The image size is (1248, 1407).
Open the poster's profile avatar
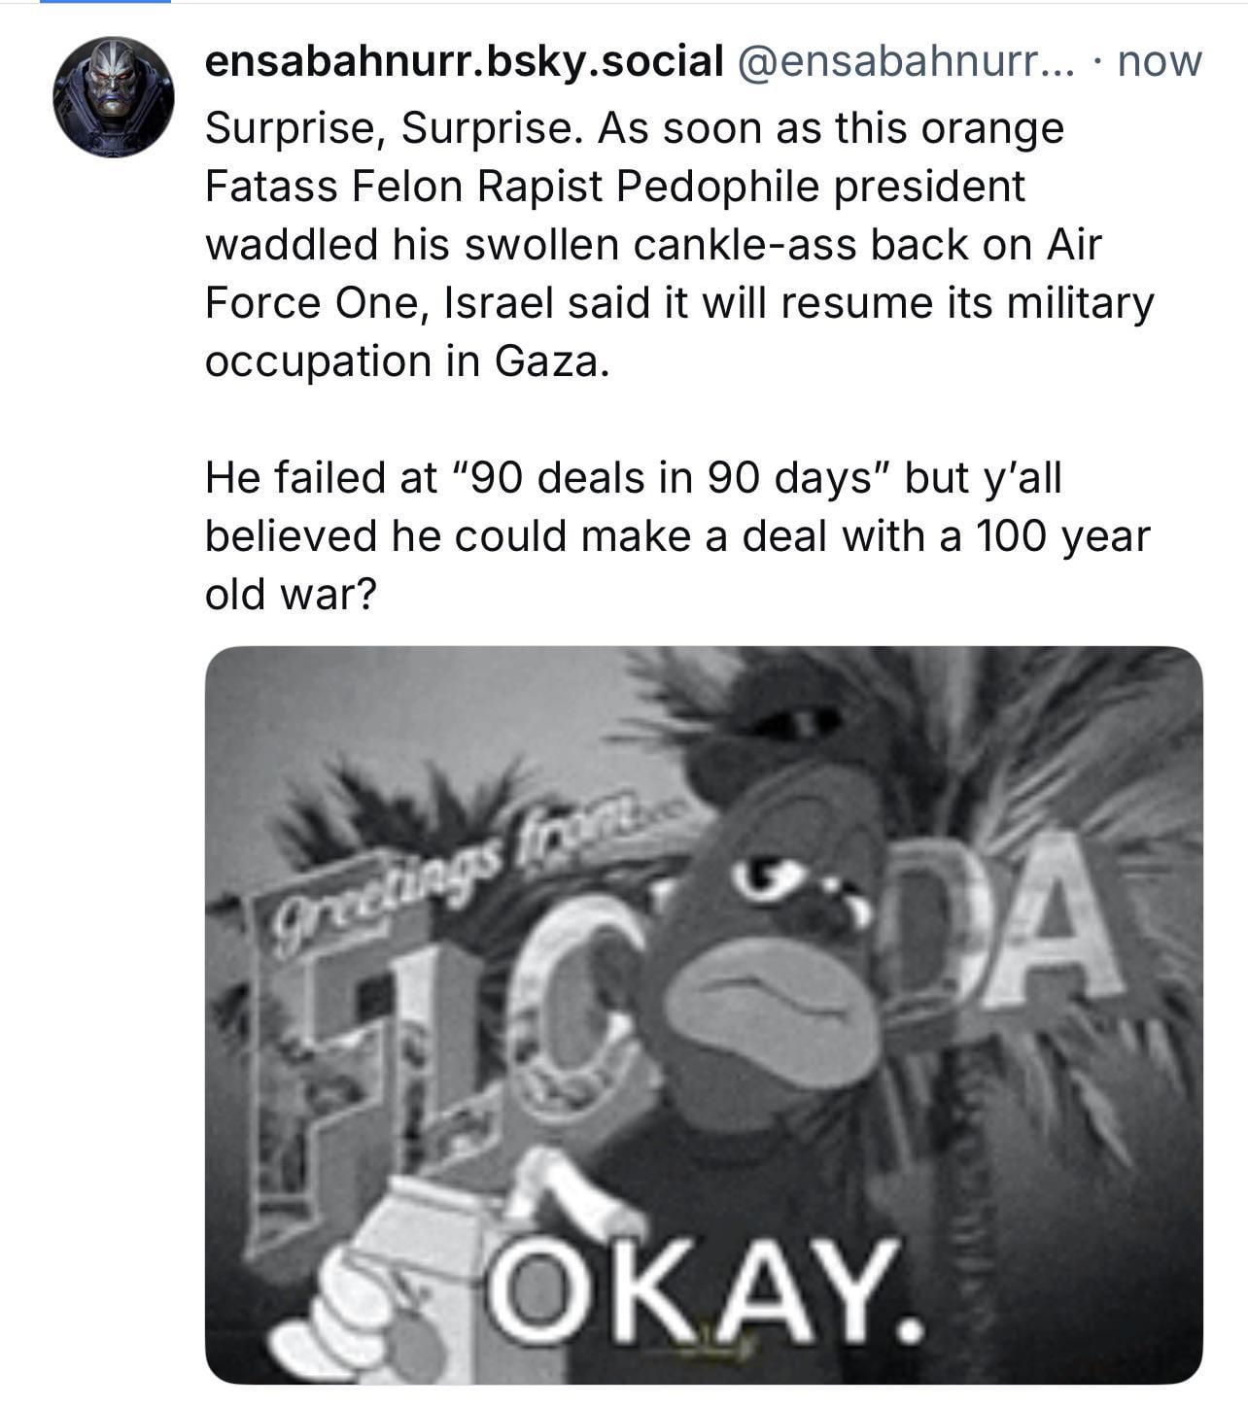pyautogui.click(x=113, y=96)
